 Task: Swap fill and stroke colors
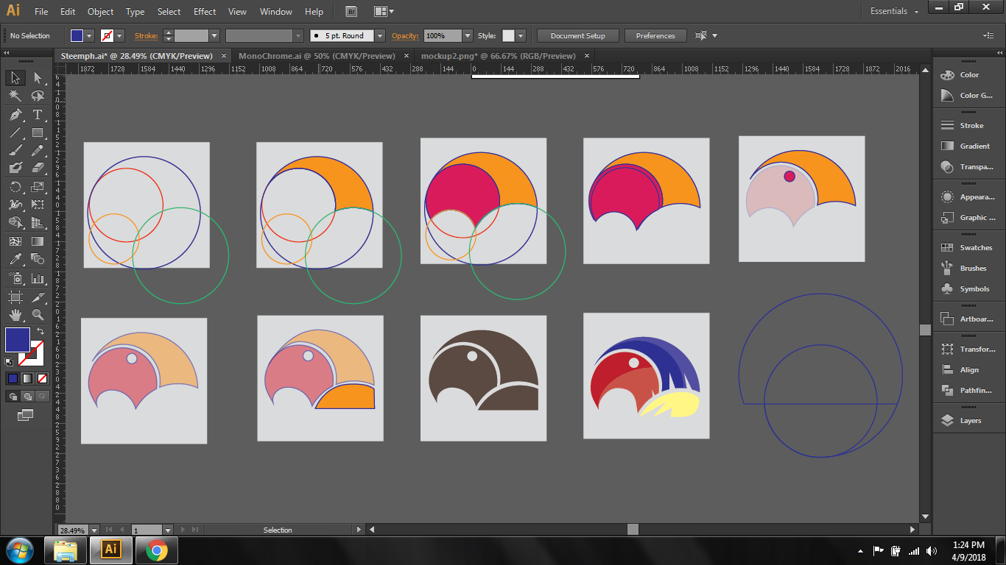pyautogui.click(x=40, y=332)
